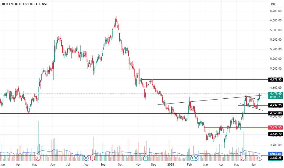The image size is (284, 168).
Task: Select the 4,237.25 price line label
Action: point(275,105)
